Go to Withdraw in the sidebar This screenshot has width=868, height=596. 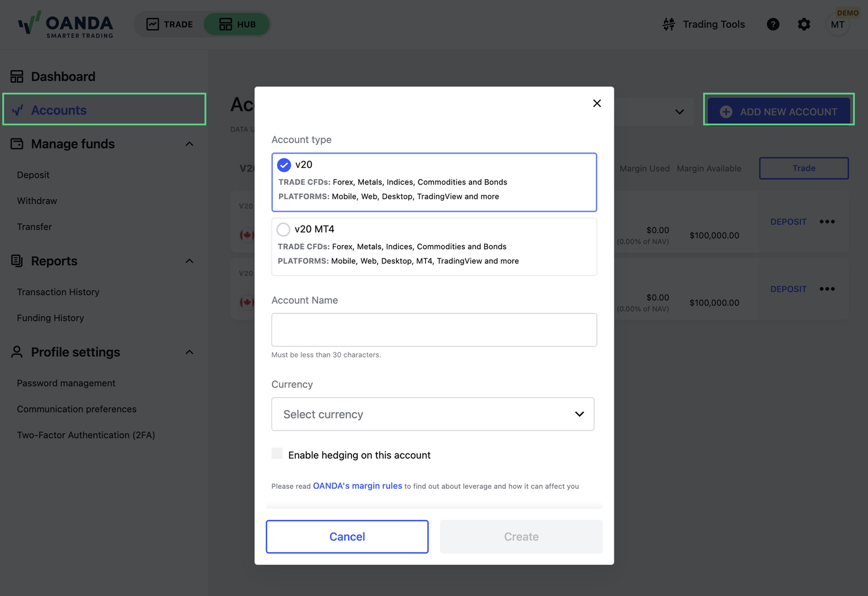(37, 201)
